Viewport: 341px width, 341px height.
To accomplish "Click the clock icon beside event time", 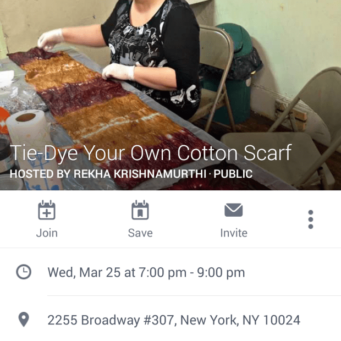I will click(x=24, y=272).
